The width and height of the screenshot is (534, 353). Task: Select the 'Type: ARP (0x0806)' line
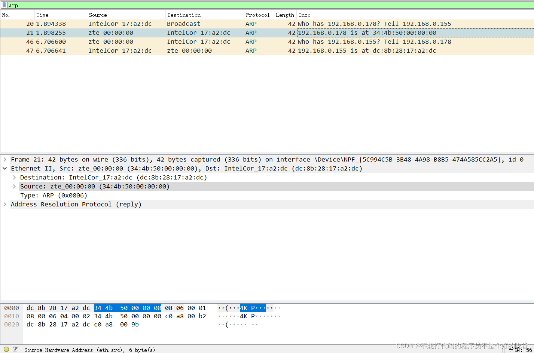point(54,195)
